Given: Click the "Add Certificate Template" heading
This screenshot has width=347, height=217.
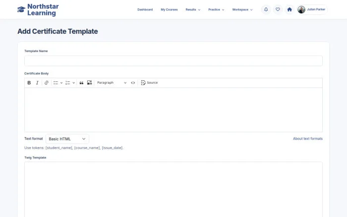Looking at the screenshot, I should pos(58,31).
